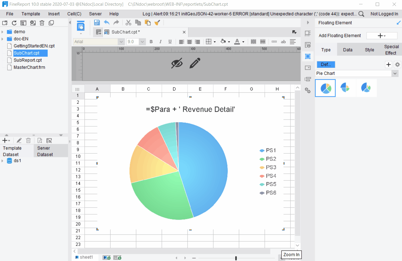Click the pencil icon to edit dataset ds1

click(x=19, y=140)
